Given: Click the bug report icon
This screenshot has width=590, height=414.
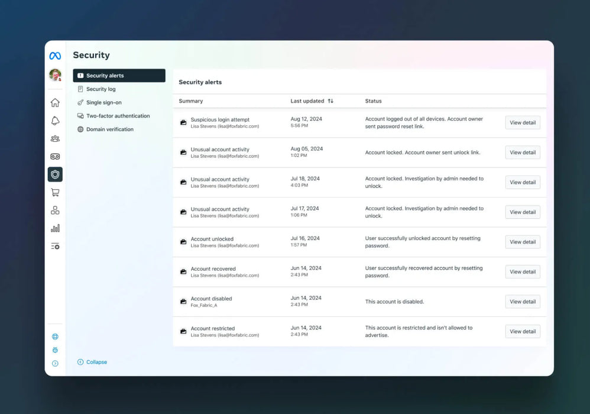Looking at the screenshot, I should pos(55,350).
